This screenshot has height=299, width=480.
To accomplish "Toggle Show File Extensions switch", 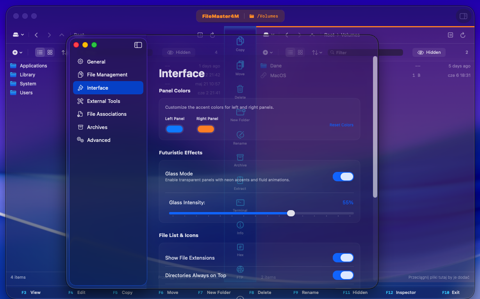I will [x=343, y=258].
